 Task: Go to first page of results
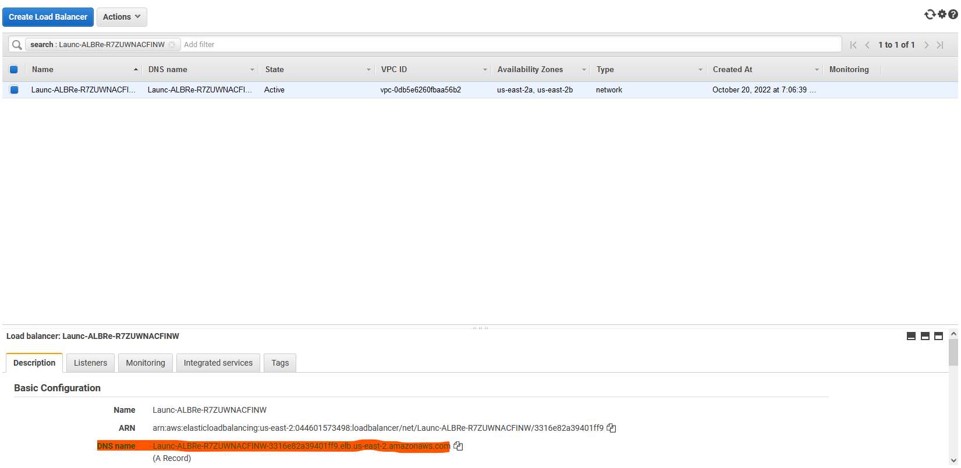853,45
